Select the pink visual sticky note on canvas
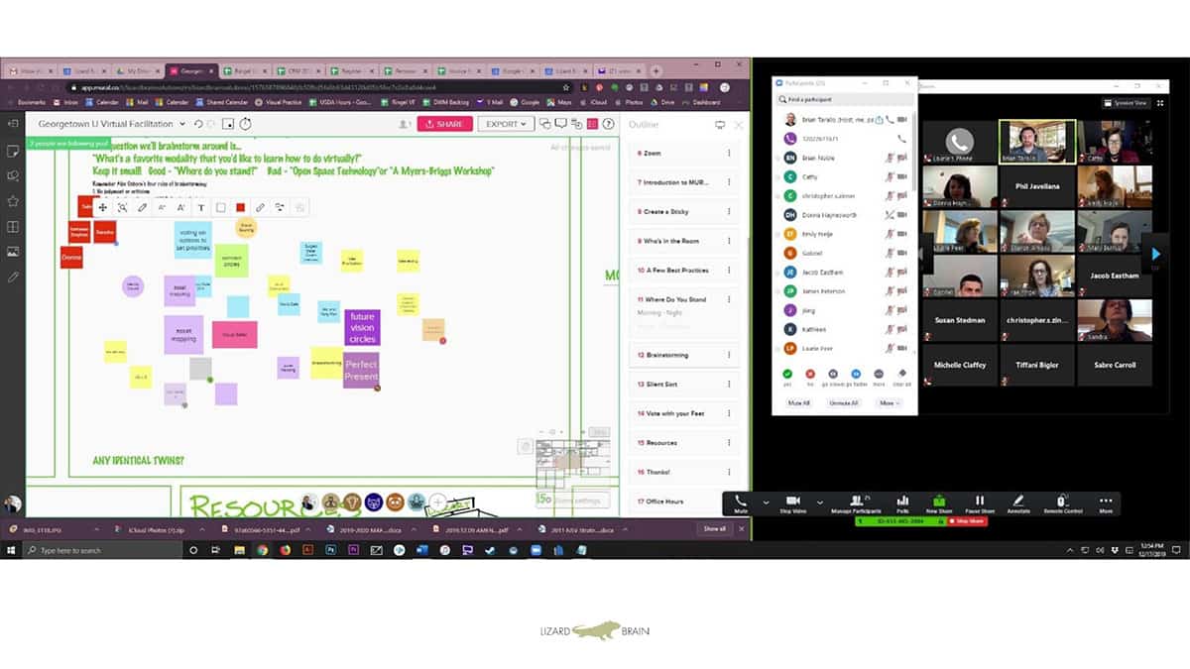Viewport: 1190px width, 669px height. coord(234,335)
